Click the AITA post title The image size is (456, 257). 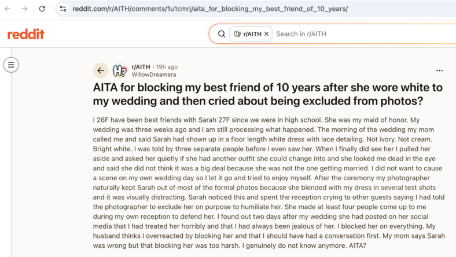pyautogui.click(x=267, y=94)
